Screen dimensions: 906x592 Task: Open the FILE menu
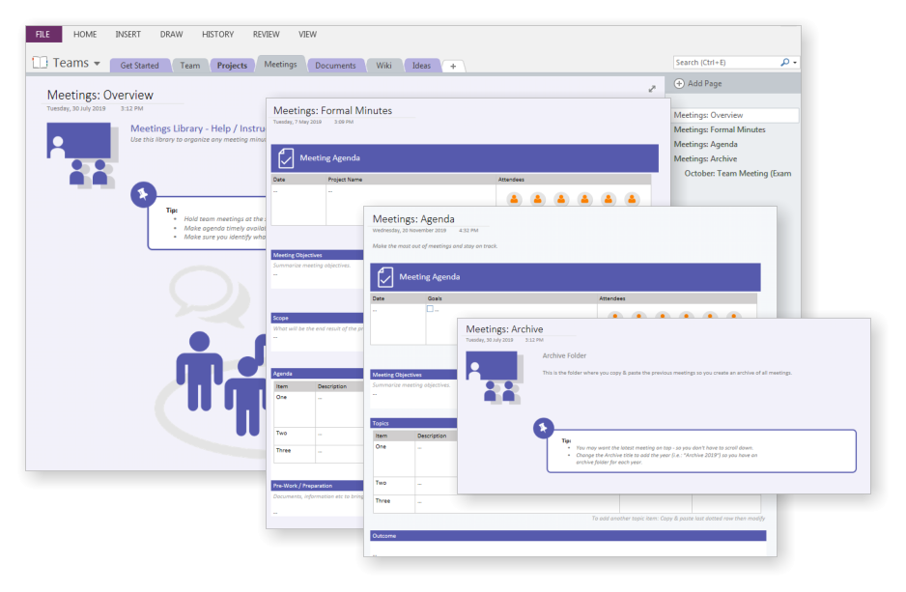pyautogui.click(x=43, y=34)
